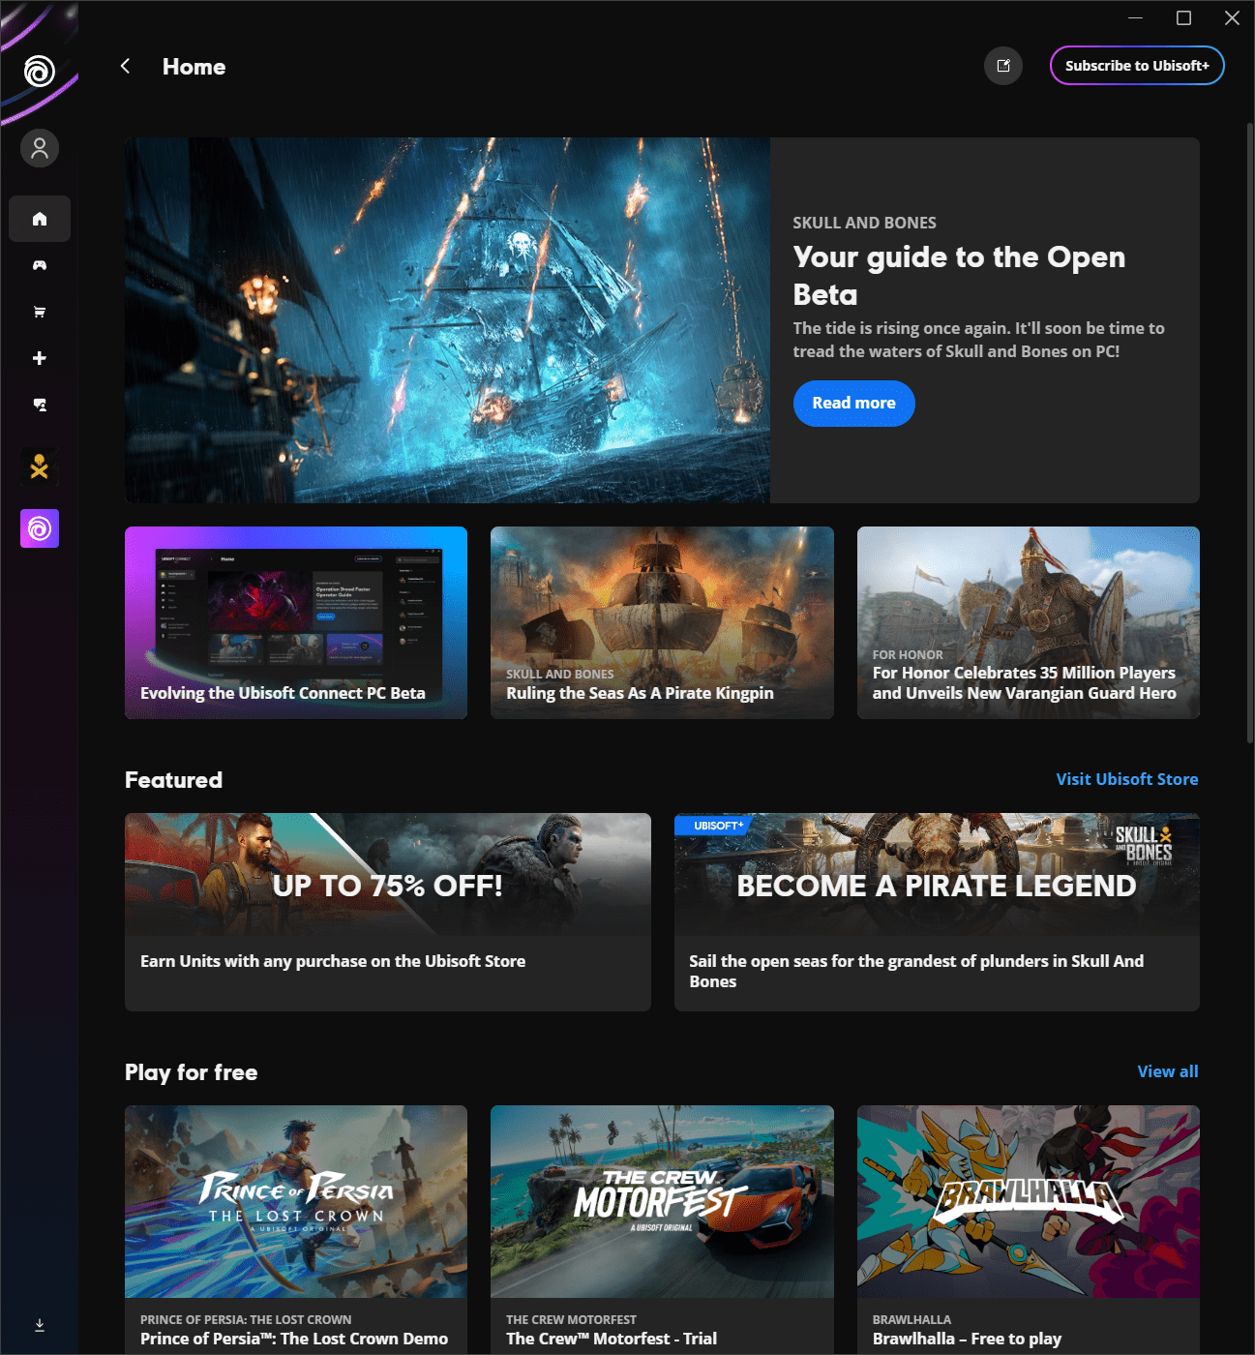Open the Downloads icon at sidebar bottom
The image size is (1255, 1355).
click(x=40, y=1325)
